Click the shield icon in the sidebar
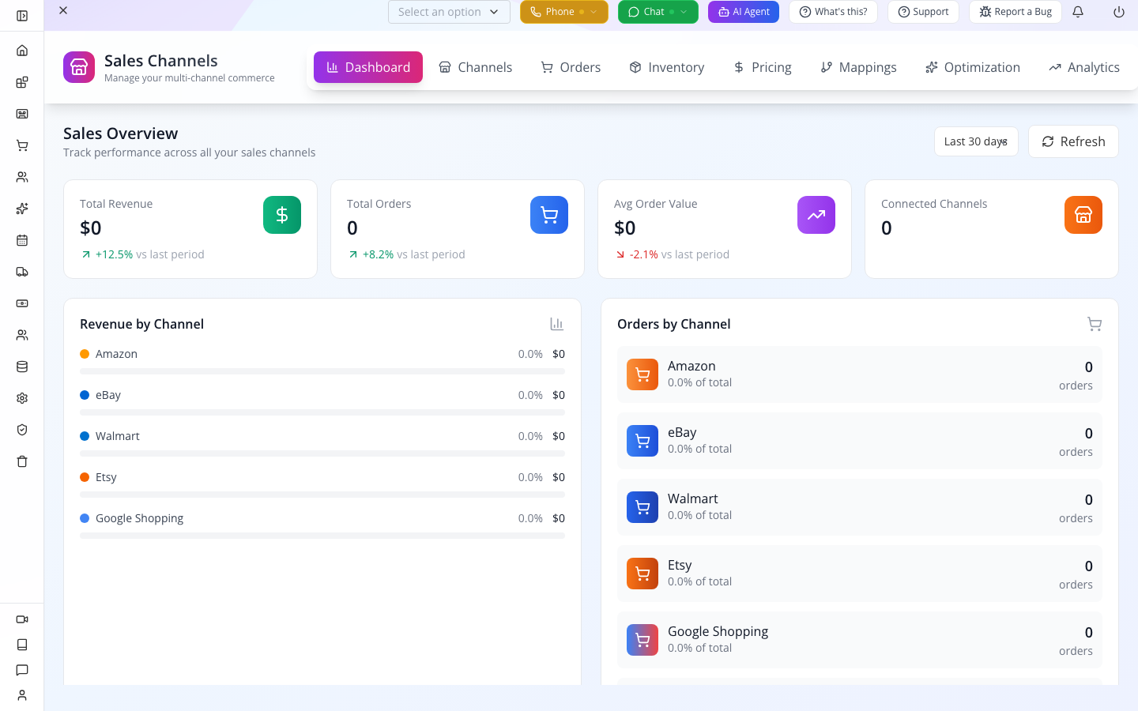 pyautogui.click(x=22, y=430)
